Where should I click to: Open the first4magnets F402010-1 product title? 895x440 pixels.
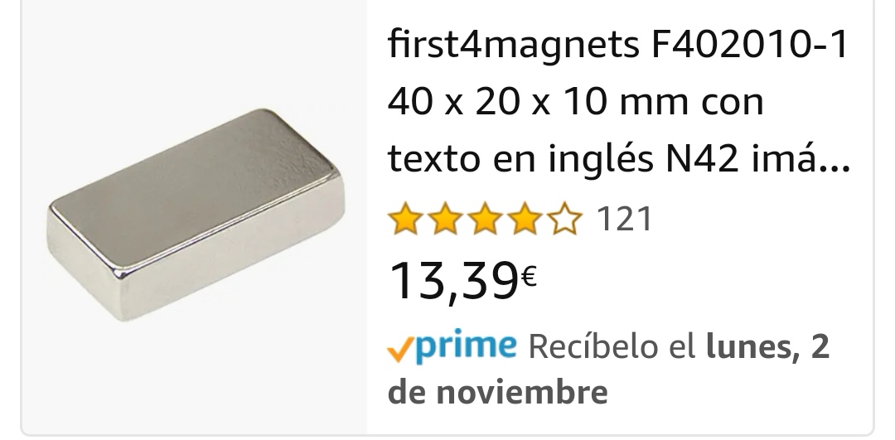point(619,101)
